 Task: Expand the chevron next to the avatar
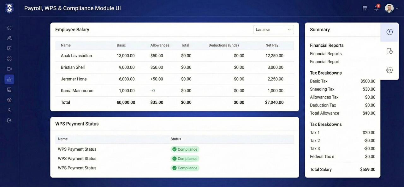pyautogui.click(x=397, y=9)
